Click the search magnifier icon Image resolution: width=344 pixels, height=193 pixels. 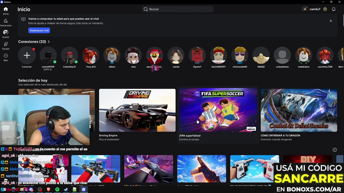click(x=146, y=9)
